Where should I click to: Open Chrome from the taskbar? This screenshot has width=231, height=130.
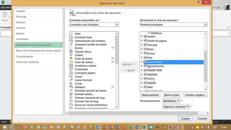[164, 127]
